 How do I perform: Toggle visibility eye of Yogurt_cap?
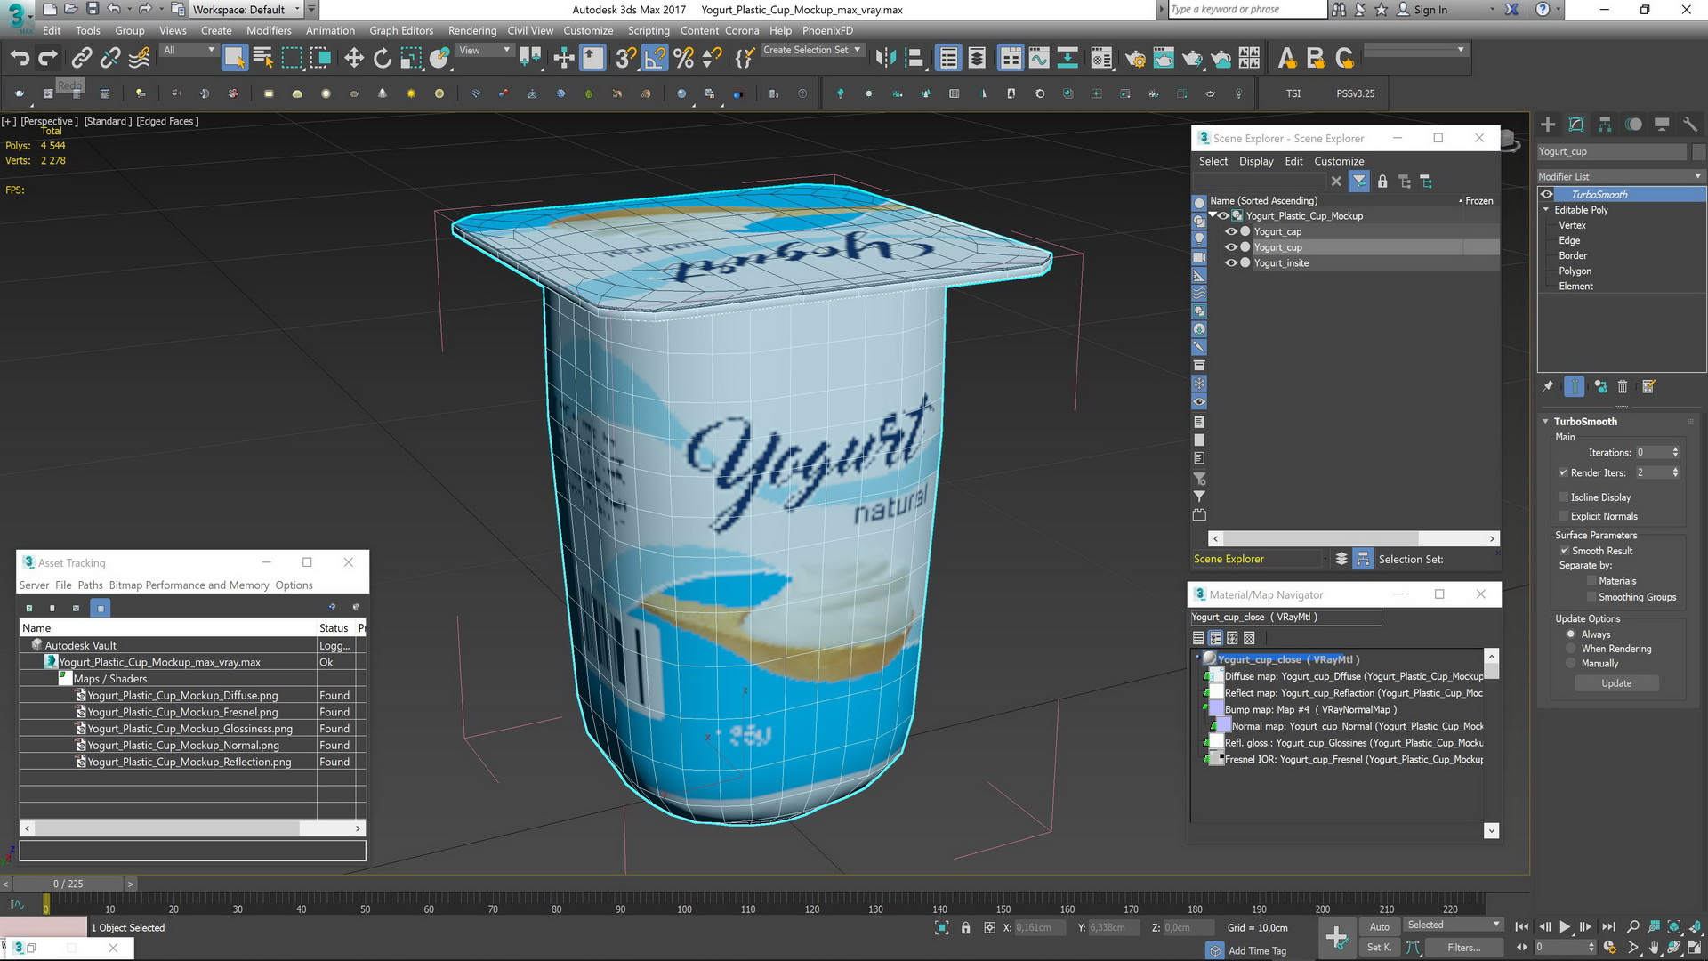click(x=1231, y=231)
